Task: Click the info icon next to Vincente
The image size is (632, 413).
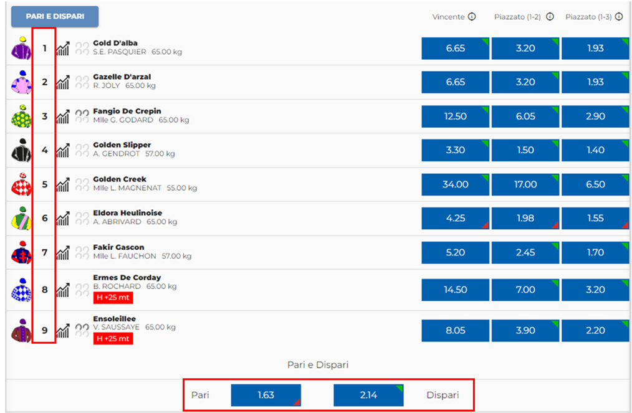Action: click(x=472, y=17)
